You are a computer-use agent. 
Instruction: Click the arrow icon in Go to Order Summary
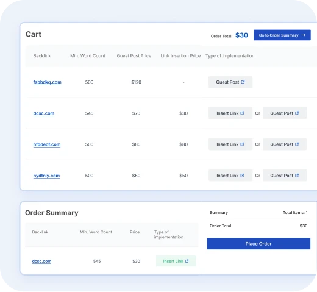(304, 35)
